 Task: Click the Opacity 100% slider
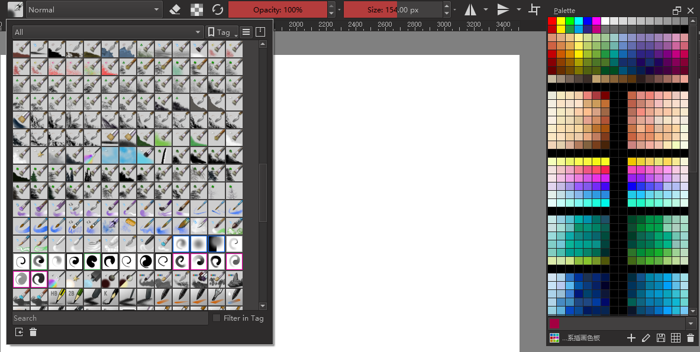[277, 9]
